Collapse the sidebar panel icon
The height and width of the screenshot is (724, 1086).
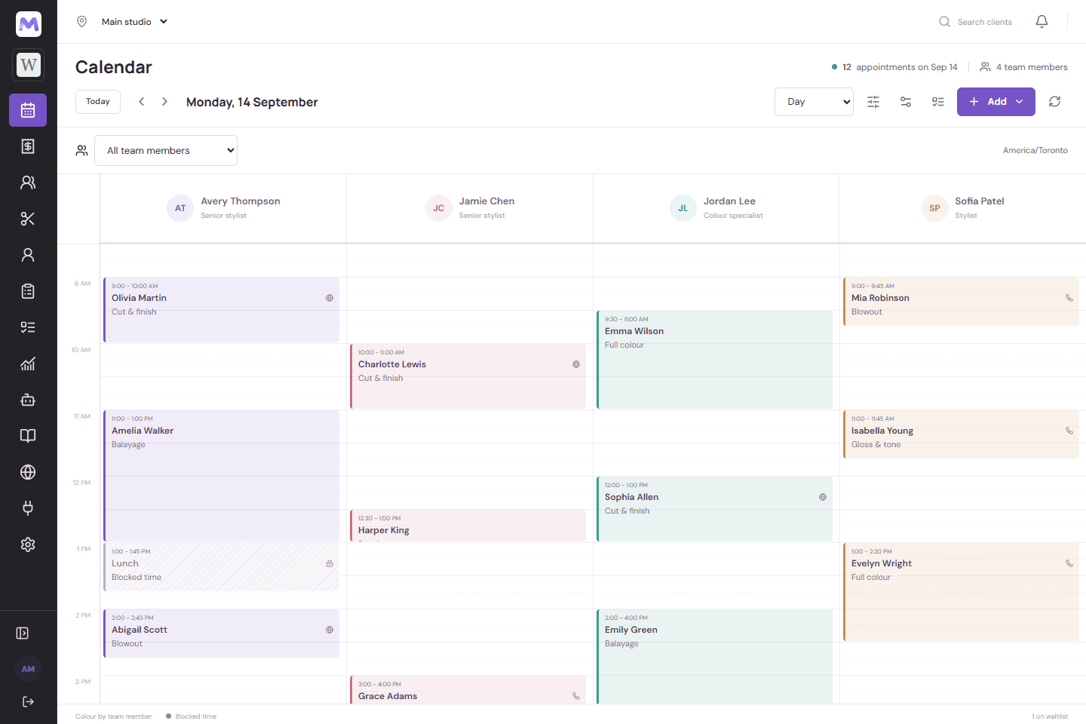pyautogui.click(x=23, y=633)
